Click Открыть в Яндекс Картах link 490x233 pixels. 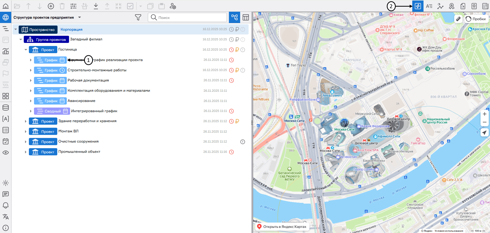tap(282, 227)
